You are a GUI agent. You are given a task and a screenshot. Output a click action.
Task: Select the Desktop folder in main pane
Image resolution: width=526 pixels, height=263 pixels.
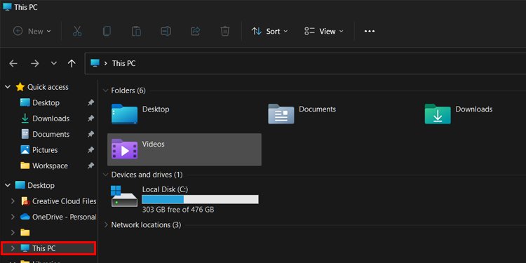tap(141, 114)
